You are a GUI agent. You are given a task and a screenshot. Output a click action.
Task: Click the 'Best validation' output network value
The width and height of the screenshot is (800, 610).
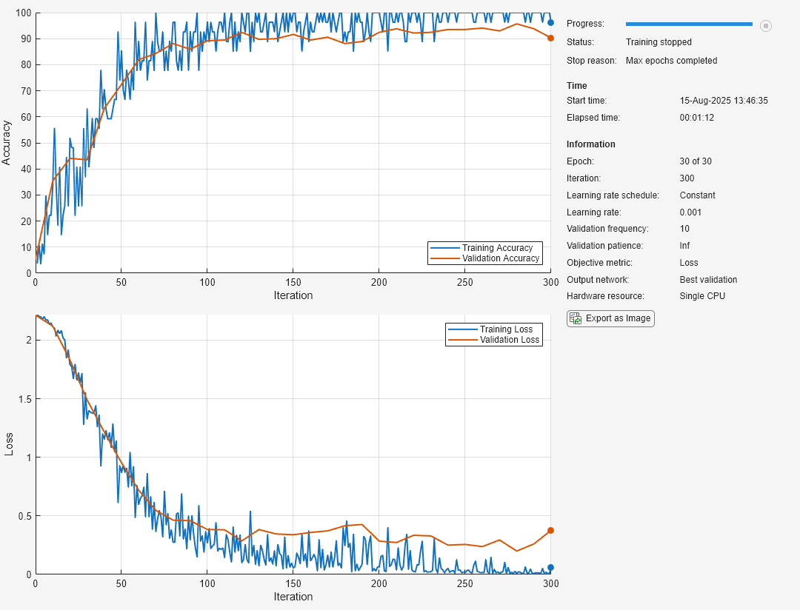(x=708, y=280)
